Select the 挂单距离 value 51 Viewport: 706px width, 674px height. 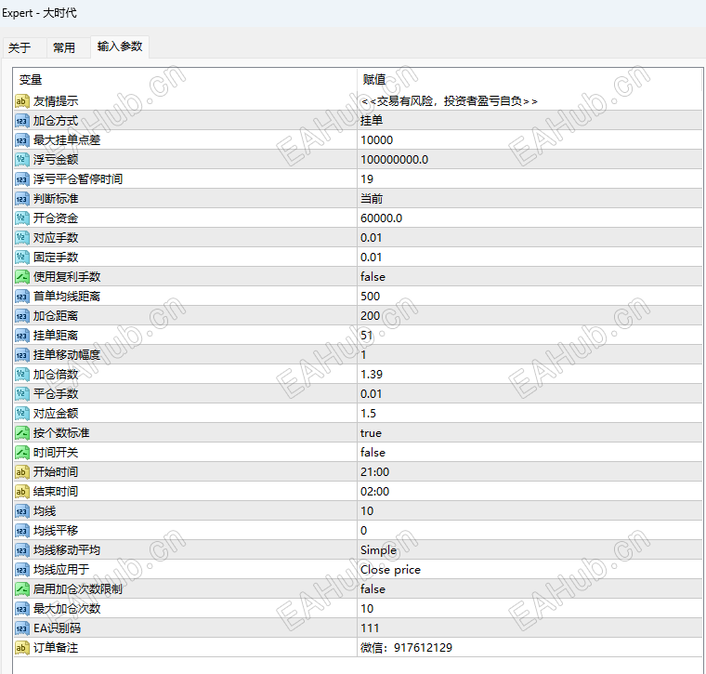tap(367, 336)
